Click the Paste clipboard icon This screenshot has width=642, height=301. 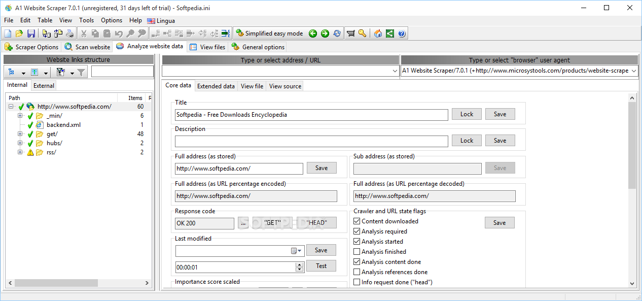[x=106, y=34]
